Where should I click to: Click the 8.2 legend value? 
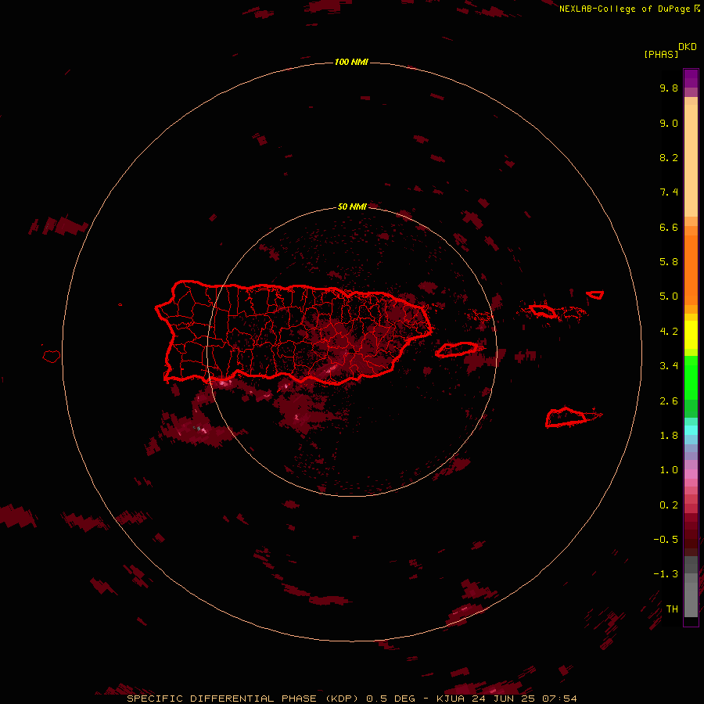point(669,157)
